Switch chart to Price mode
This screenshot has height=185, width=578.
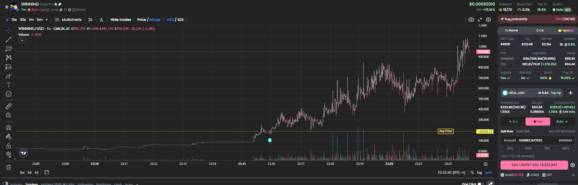tap(142, 20)
